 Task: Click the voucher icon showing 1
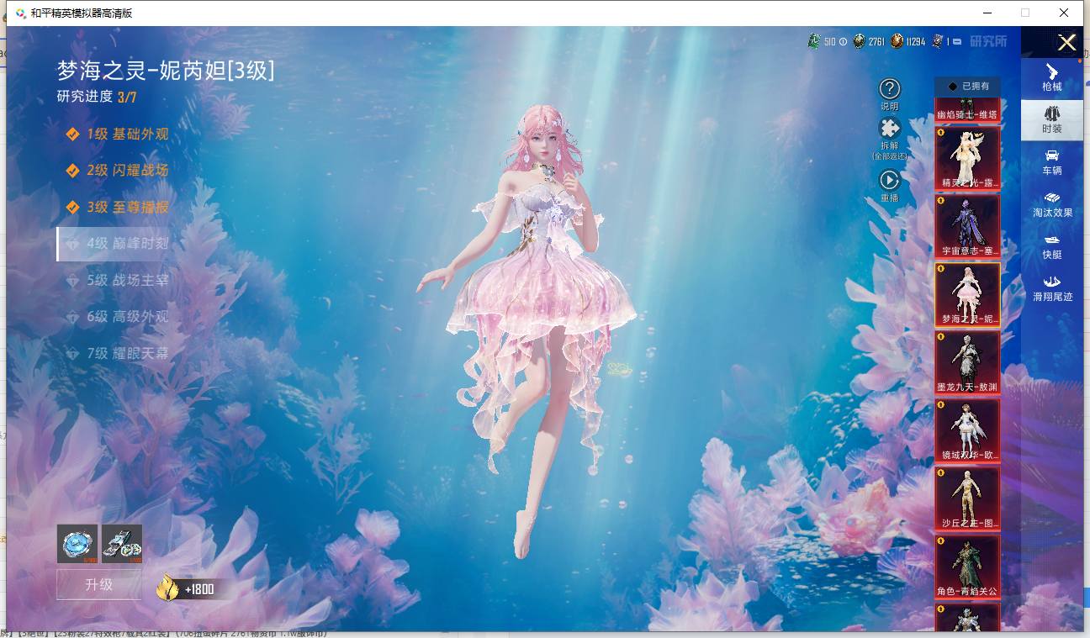(936, 41)
